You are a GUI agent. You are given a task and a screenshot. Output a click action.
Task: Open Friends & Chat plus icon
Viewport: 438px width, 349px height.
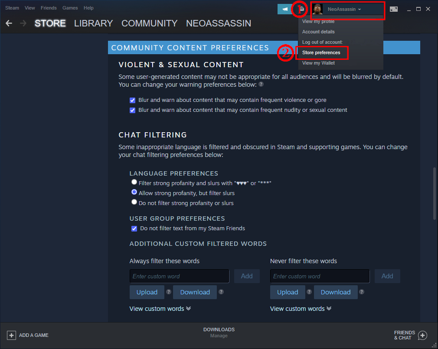tap(423, 335)
